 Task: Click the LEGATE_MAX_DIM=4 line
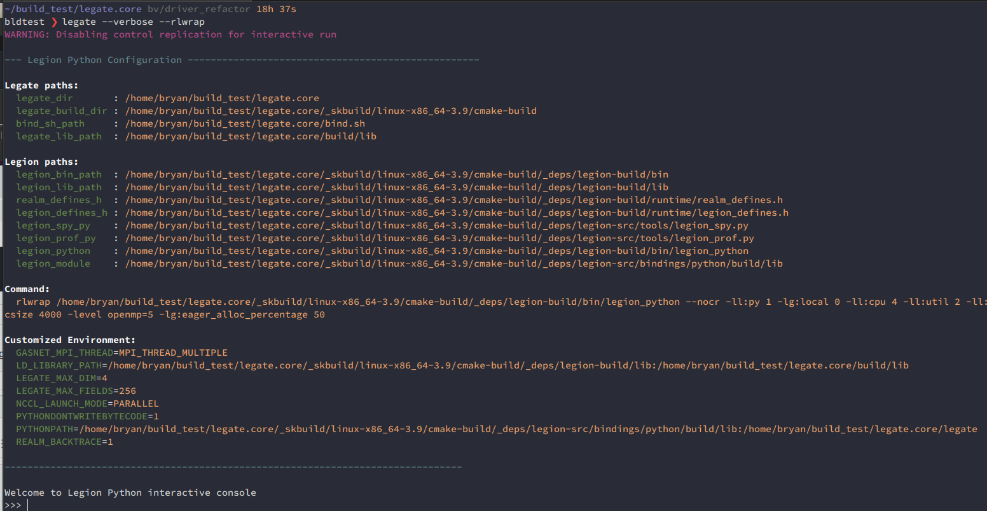62,378
